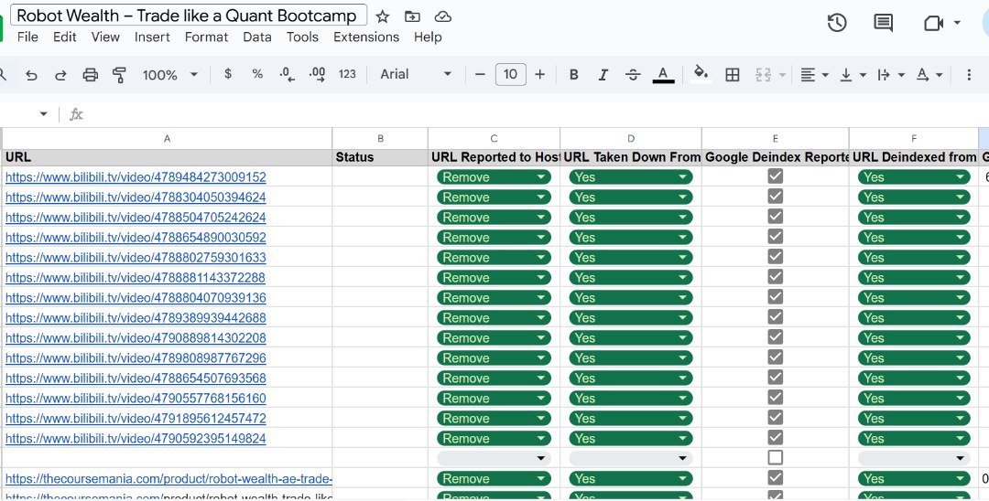989x501 pixels.
Task: Toggle the checkbox in the 4788504705242624 row
Action: coord(776,217)
